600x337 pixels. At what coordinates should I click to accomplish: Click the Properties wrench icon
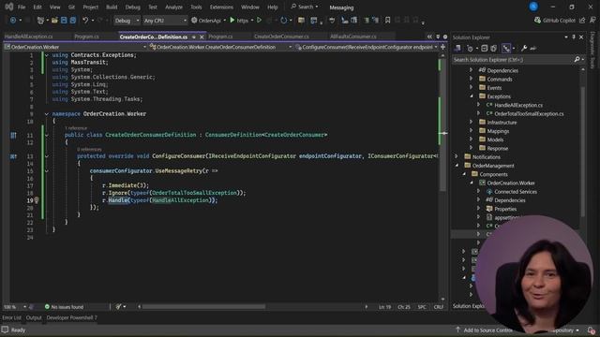524,49
